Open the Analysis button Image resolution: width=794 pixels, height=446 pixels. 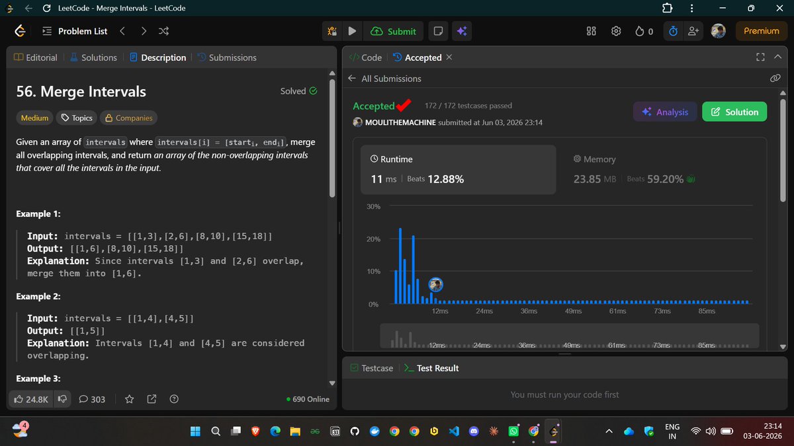(x=665, y=112)
